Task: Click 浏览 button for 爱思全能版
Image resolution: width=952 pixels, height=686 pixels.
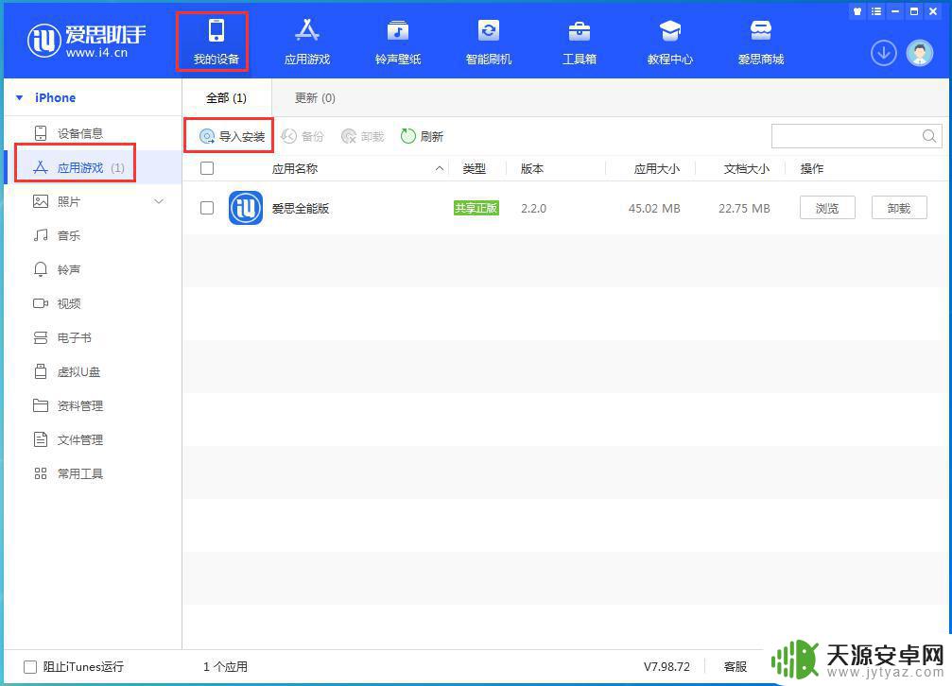Action: [x=827, y=208]
